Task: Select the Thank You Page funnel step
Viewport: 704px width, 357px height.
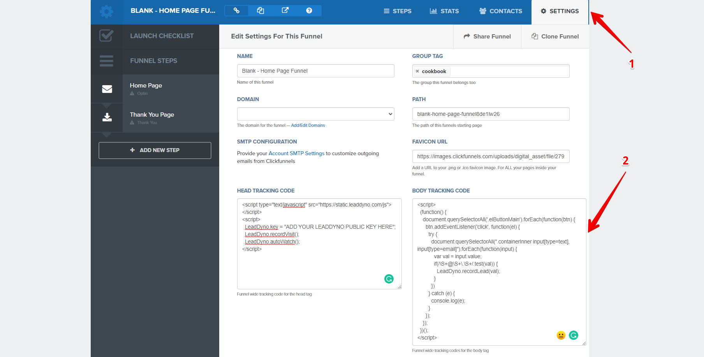Action: 155,117
